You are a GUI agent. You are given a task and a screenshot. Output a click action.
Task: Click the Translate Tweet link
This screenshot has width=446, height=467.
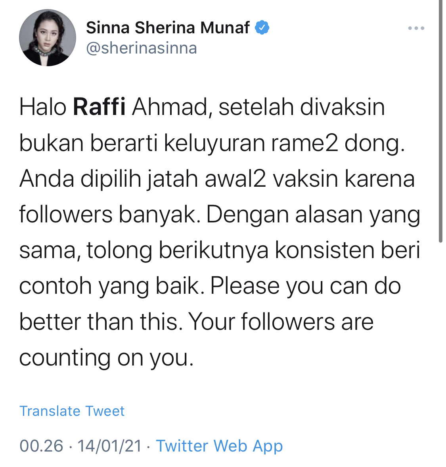tap(72, 411)
